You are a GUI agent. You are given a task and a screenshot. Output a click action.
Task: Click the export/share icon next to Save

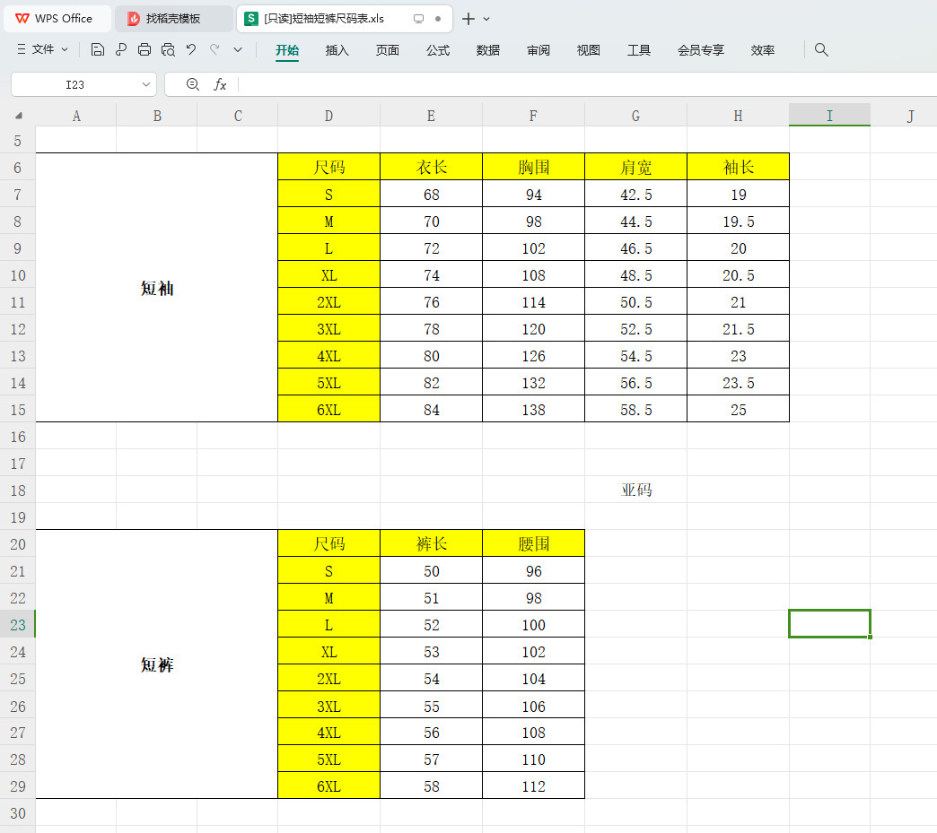pos(120,49)
